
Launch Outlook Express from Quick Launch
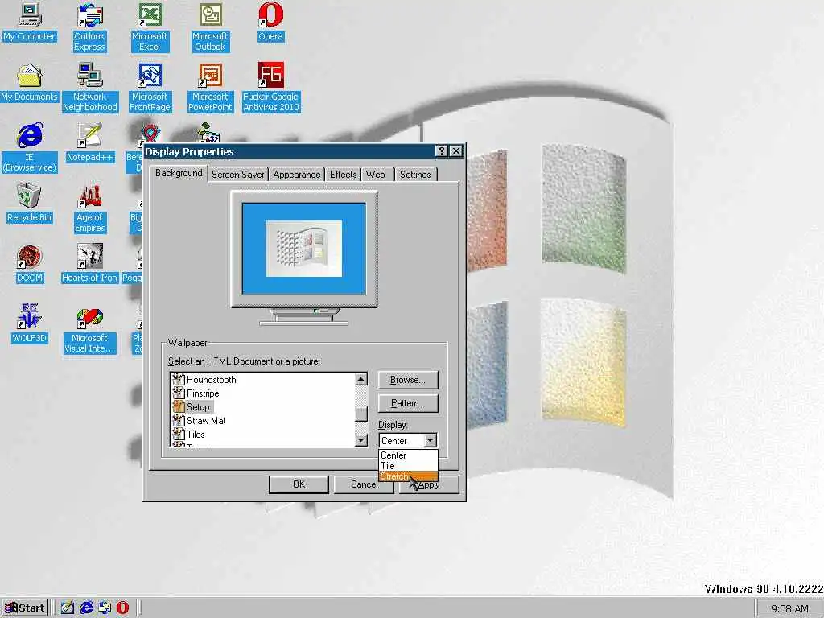point(105,608)
